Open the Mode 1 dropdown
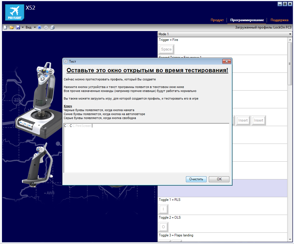The width and height of the screenshot is (294, 244). [x=225, y=34]
